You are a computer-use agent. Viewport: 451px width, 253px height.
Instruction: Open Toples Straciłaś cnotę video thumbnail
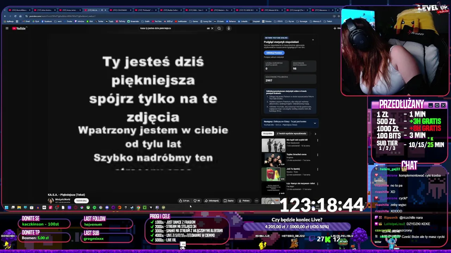(273, 160)
